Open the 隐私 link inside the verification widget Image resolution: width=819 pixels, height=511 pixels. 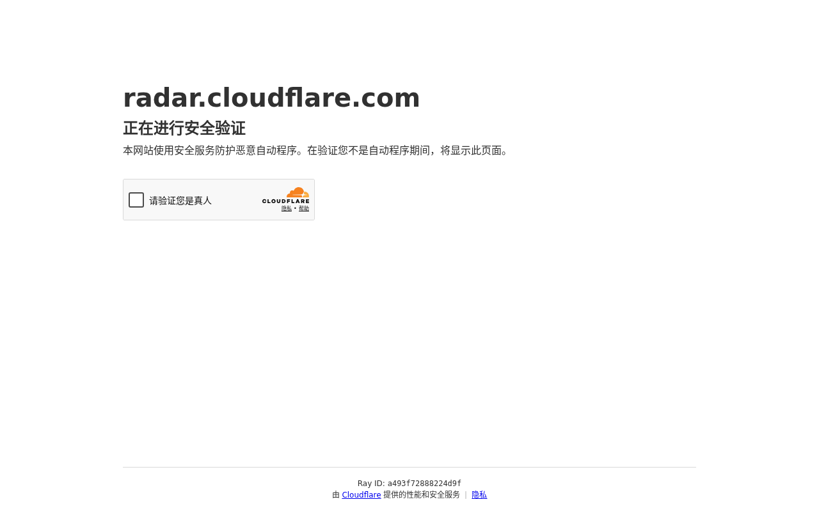click(x=287, y=208)
